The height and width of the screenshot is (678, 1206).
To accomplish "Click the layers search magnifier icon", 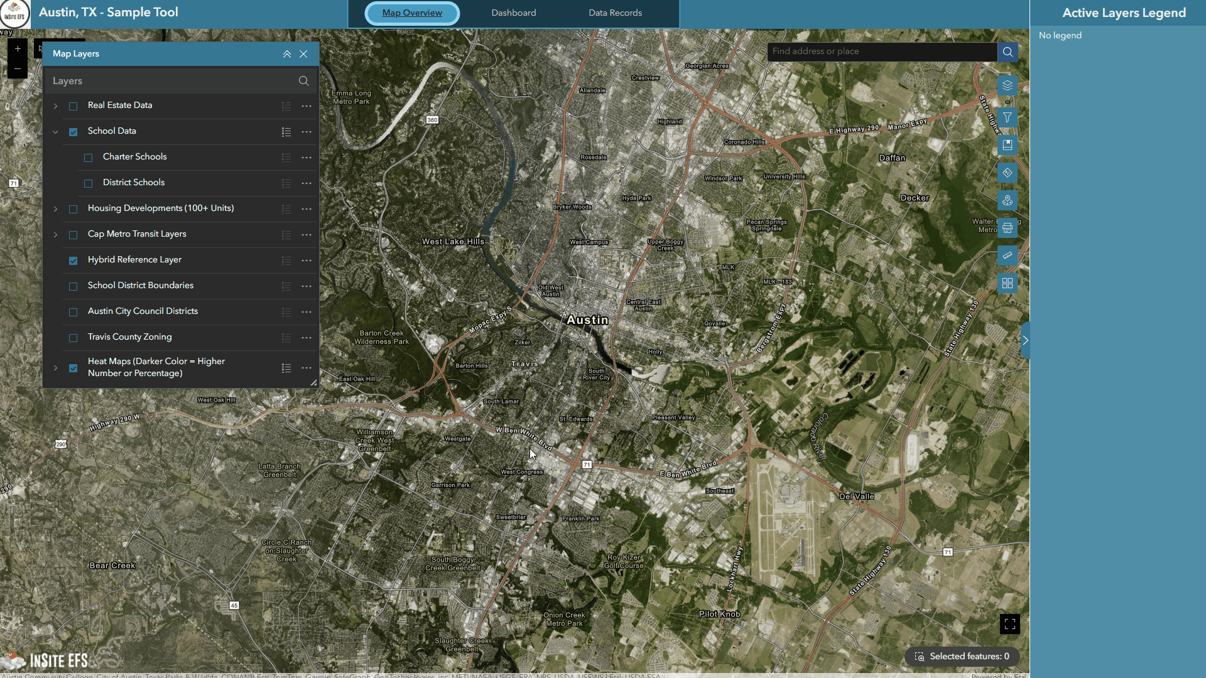I will point(303,81).
